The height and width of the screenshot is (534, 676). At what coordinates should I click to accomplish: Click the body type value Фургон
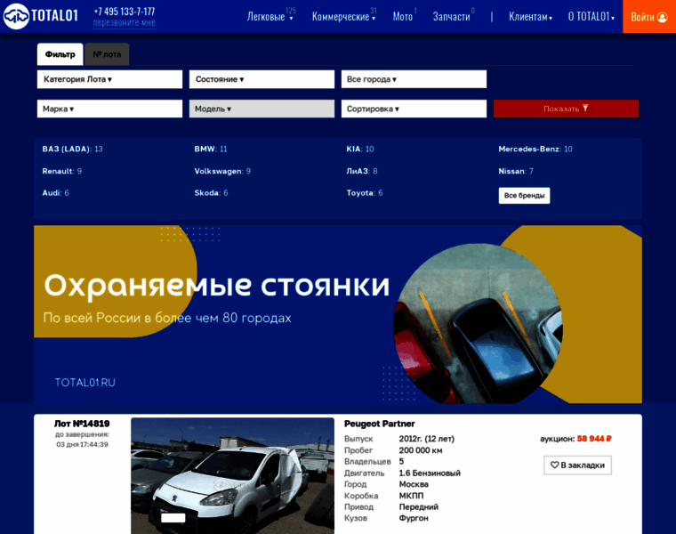pyautogui.click(x=414, y=518)
